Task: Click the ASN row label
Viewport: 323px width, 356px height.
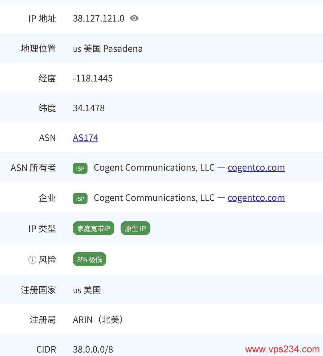Action: pyautogui.click(x=48, y=138)
